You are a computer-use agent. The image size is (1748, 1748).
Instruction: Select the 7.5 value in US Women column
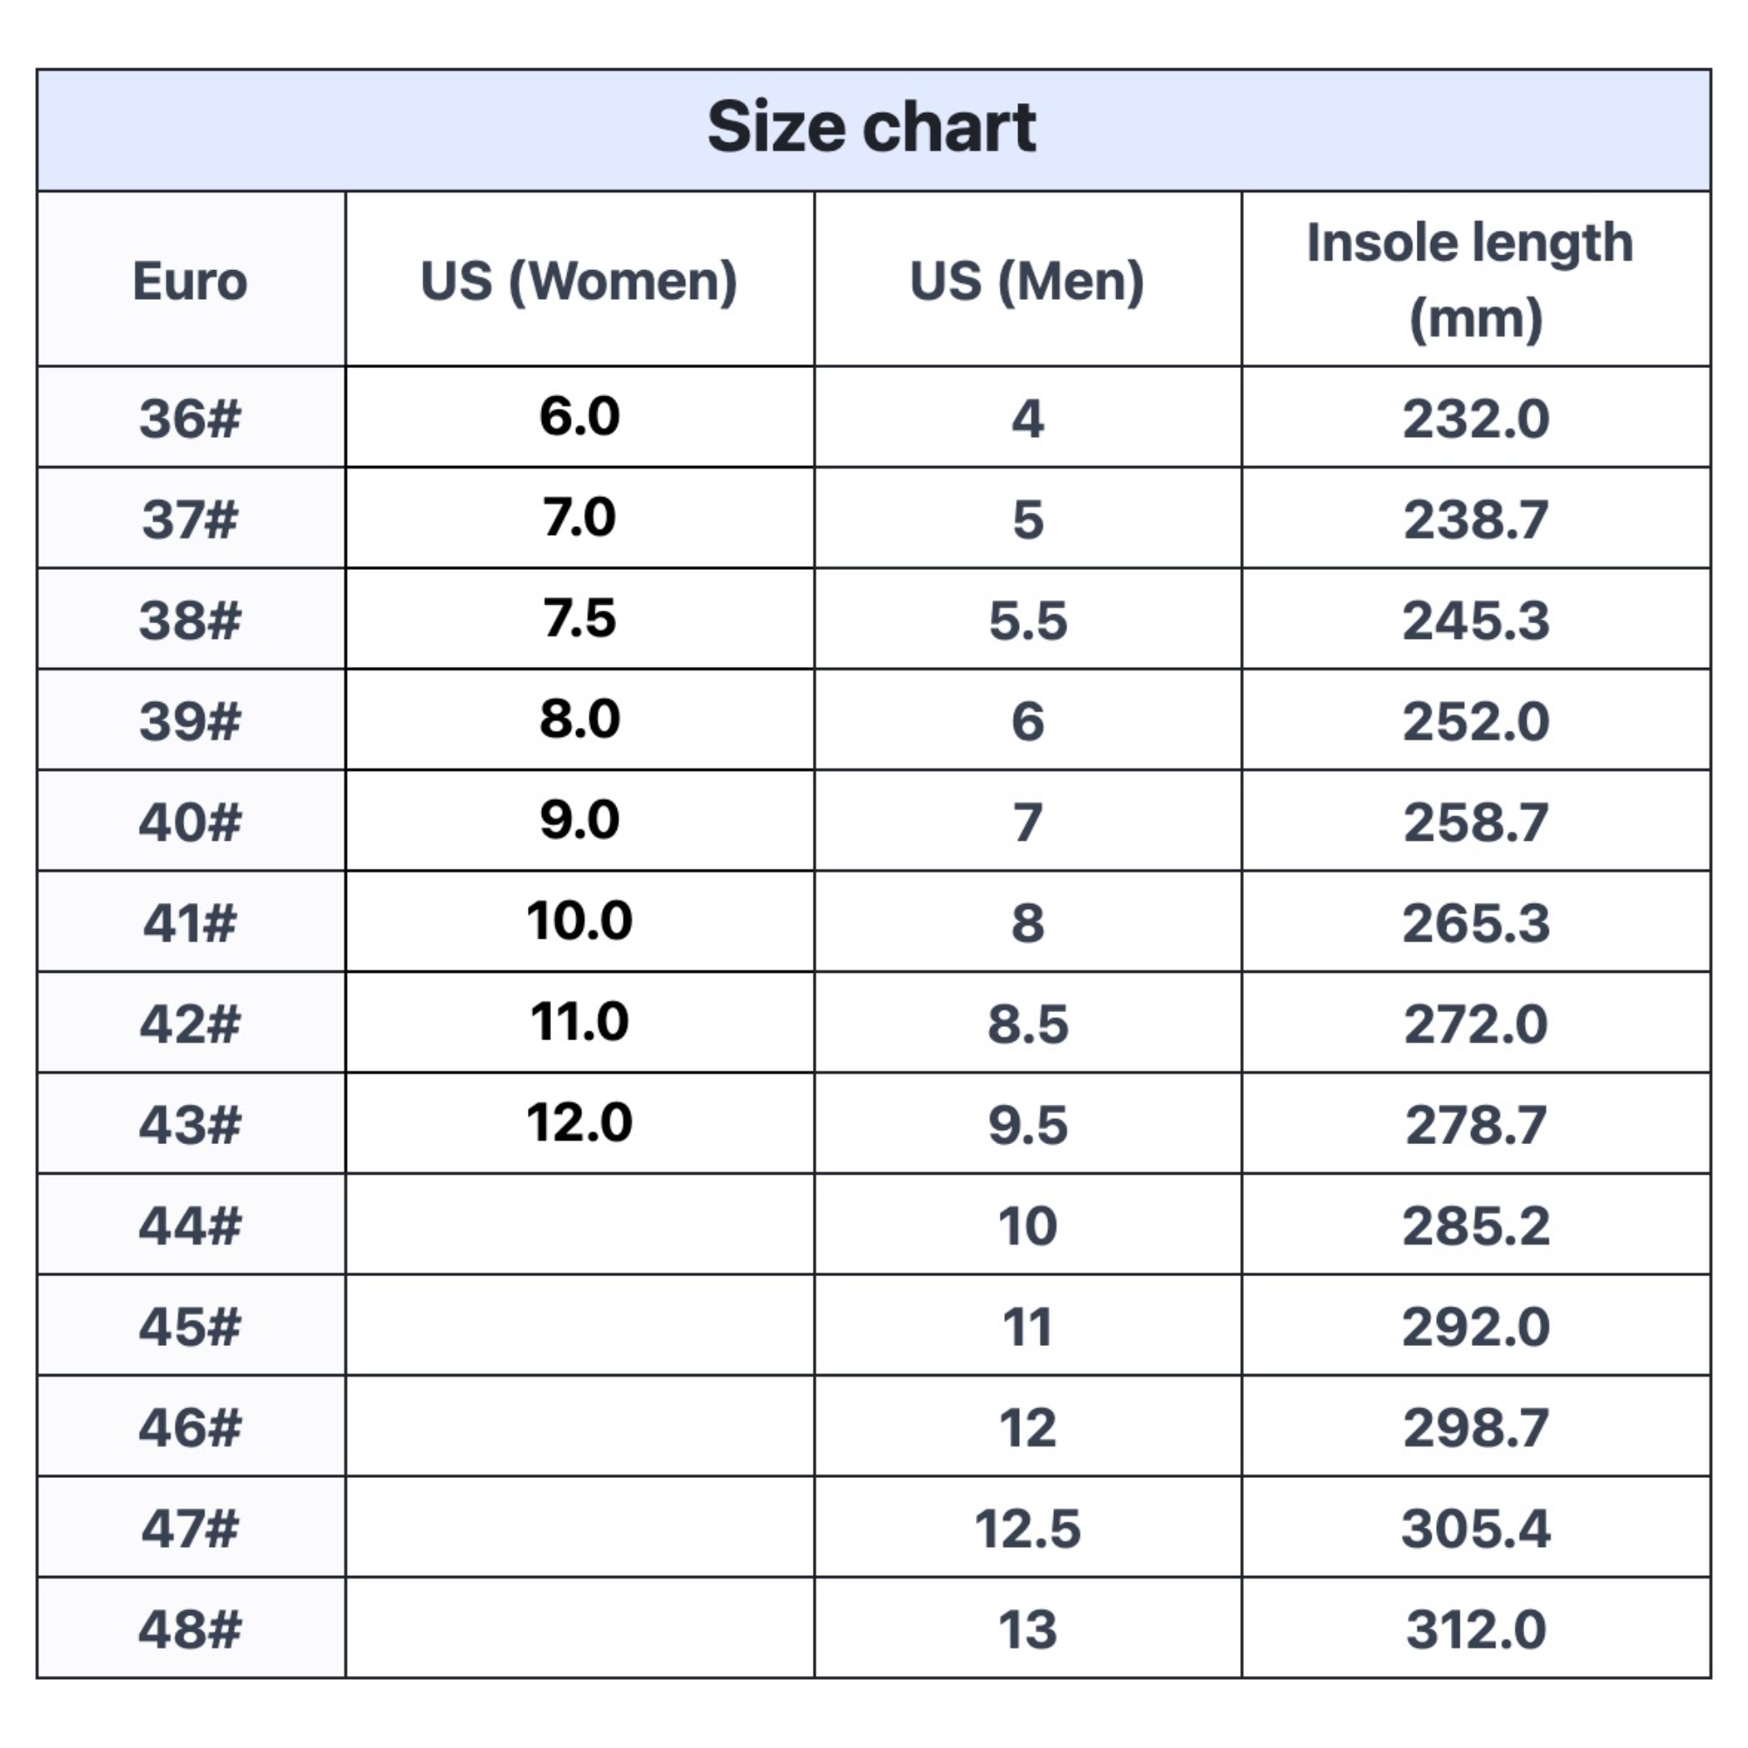tap(579, 619)
